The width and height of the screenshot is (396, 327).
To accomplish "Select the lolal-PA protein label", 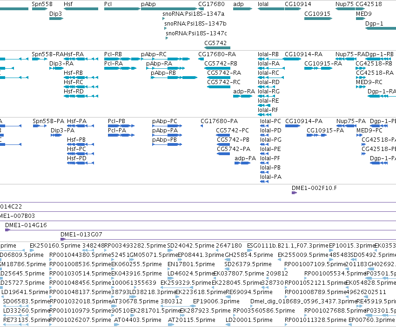I will [270, 177].
